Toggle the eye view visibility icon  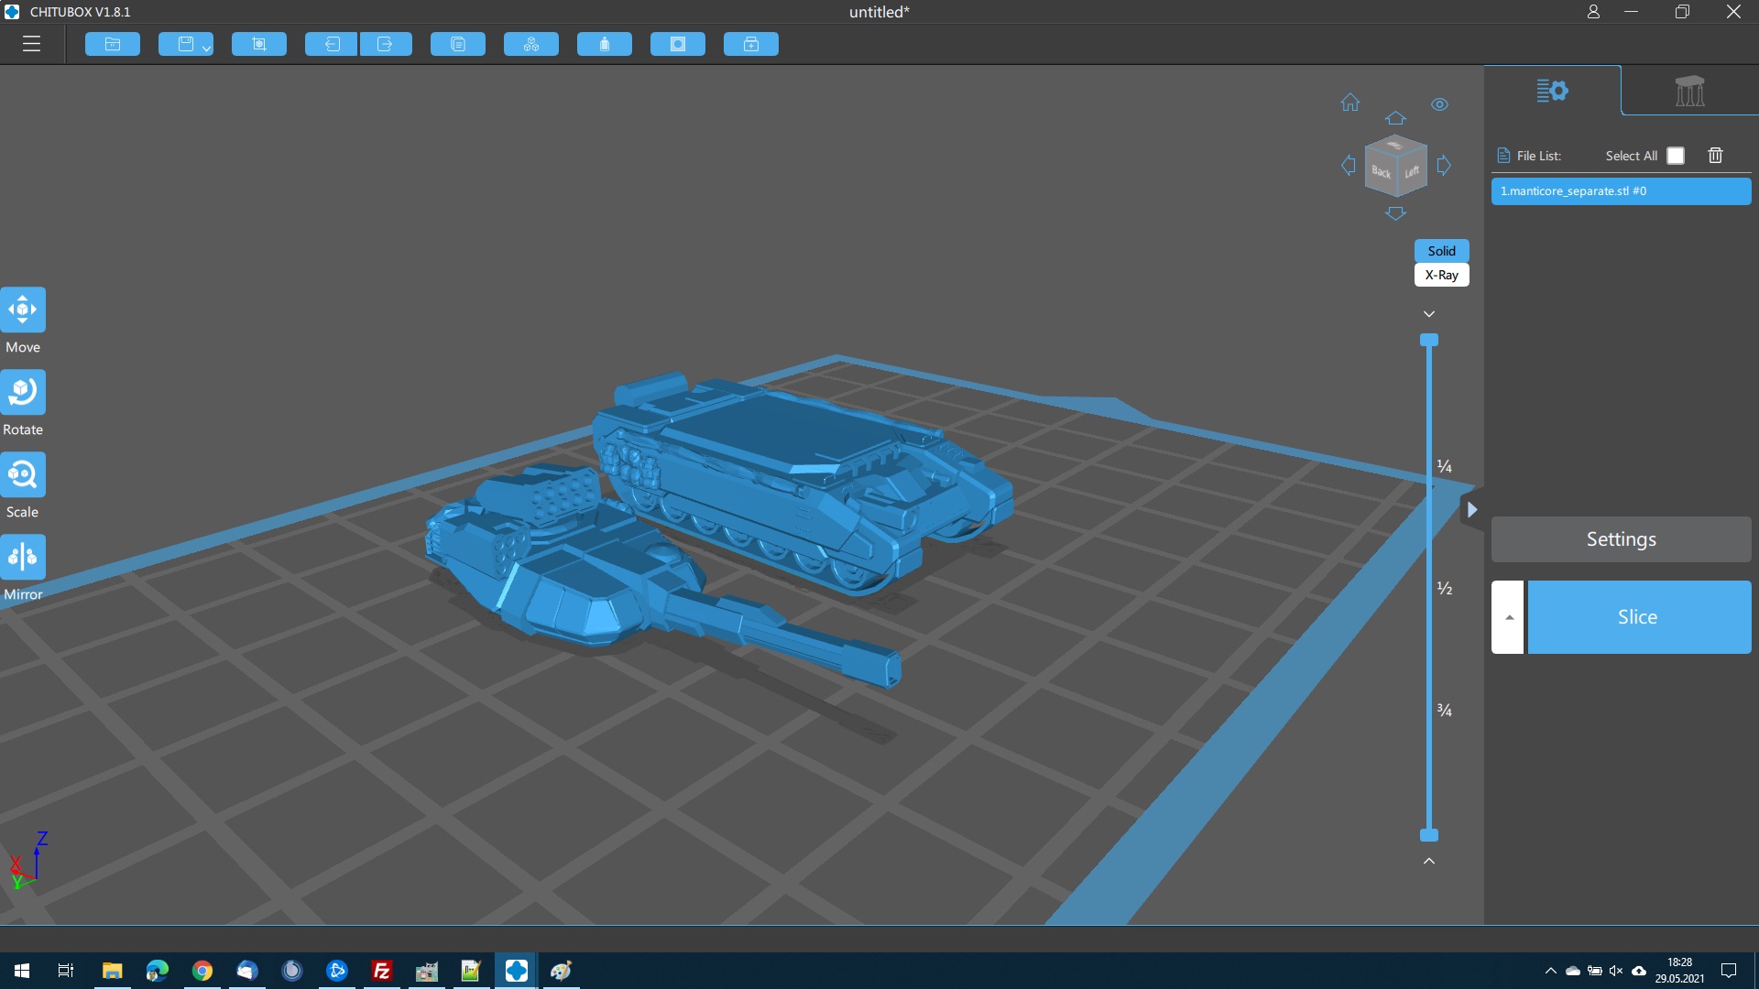[1439, 104]
